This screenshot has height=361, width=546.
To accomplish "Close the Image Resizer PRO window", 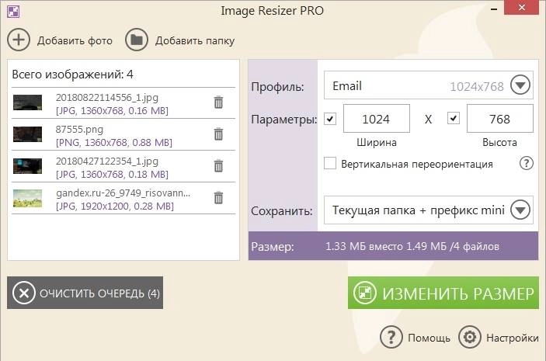I will tap(522, 7).
